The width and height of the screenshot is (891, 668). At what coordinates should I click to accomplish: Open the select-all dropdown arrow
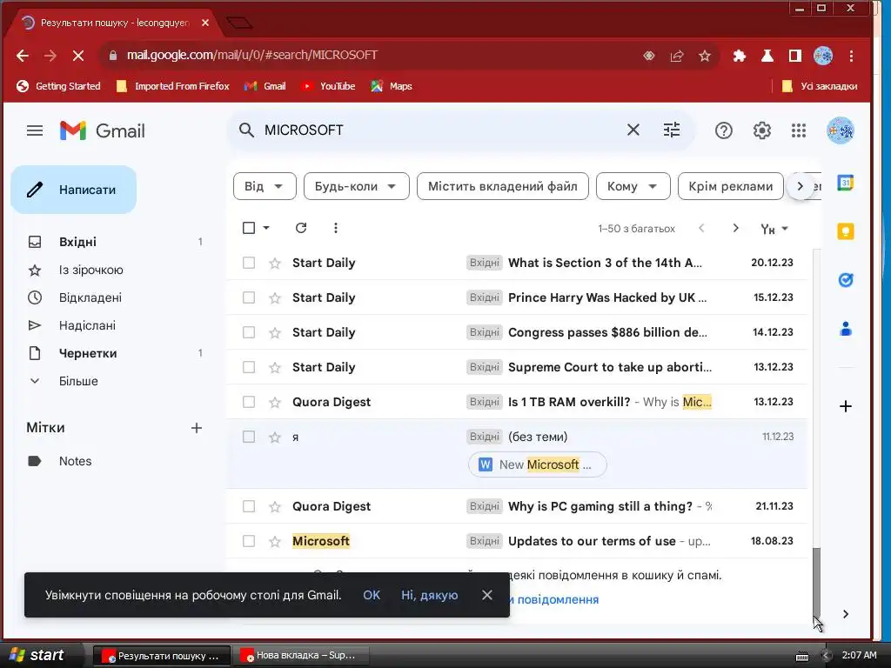266,228
